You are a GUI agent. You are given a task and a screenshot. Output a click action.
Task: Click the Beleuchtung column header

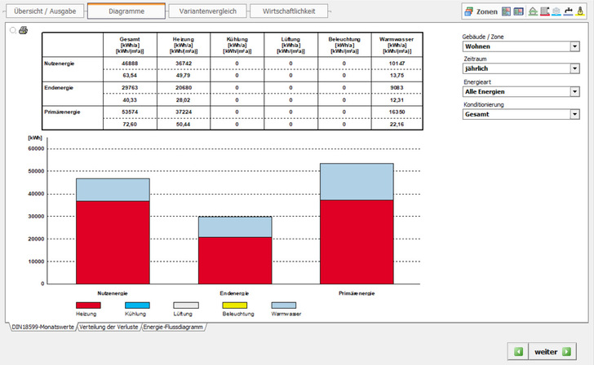click(x=344, y=45)
